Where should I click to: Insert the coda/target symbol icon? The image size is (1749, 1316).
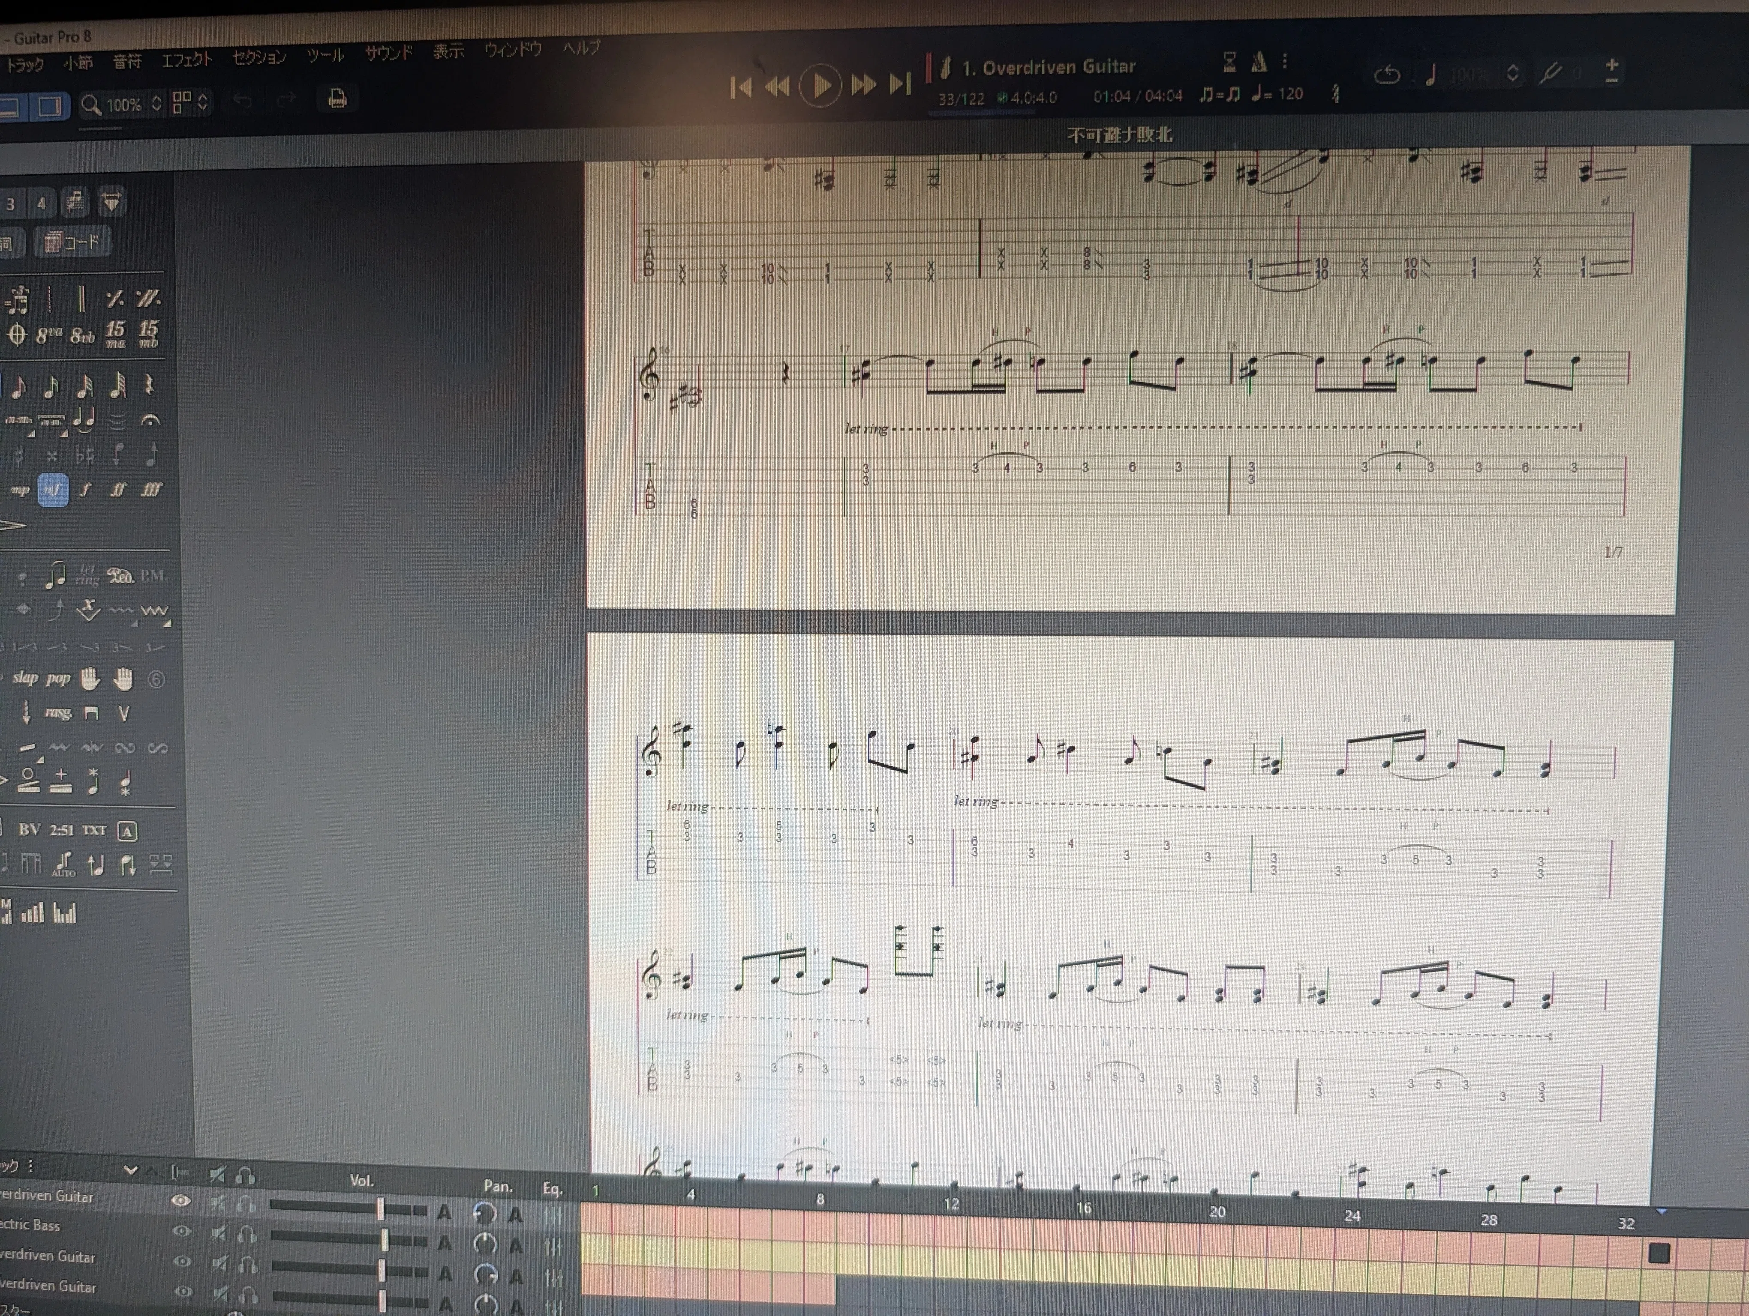pos(17,335)
